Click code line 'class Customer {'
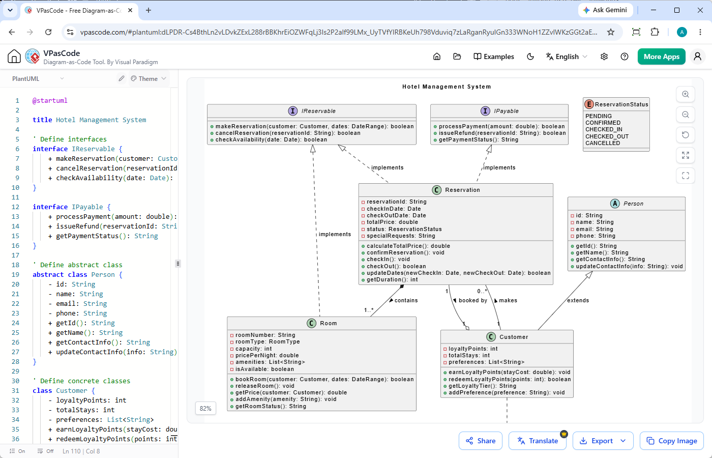The image size is (712, 458). (x=64, y=390)
